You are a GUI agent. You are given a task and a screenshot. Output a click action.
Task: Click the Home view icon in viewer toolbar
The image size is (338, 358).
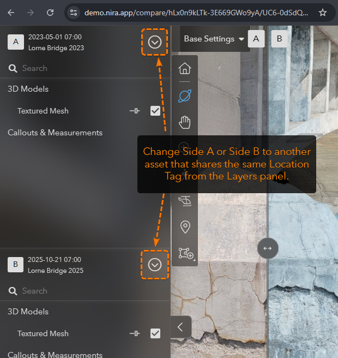[x=185, y=69]
